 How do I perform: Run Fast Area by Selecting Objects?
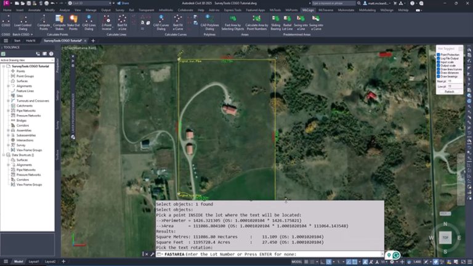[x=233, y=23]
